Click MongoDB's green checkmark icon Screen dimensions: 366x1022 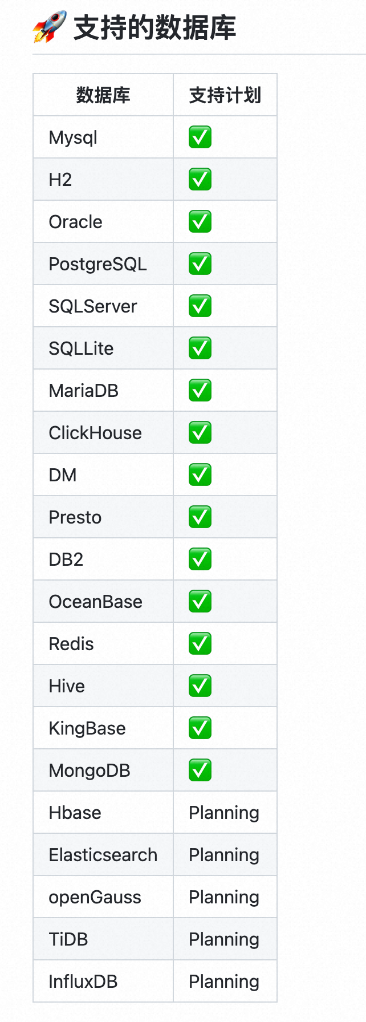200,770
